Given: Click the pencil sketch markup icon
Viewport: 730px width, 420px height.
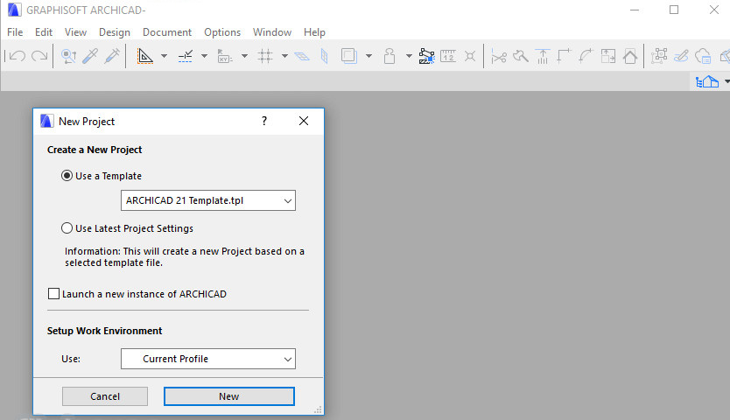Looking at the screenshot, I should tap(681, 56).
